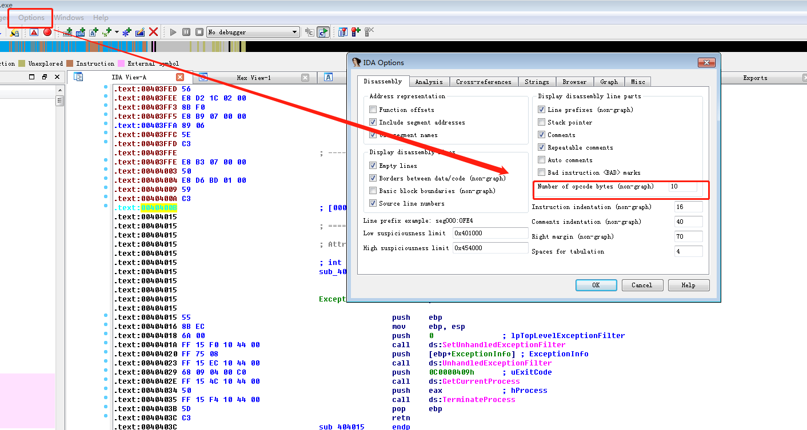Image resolution: width=807 pixels, height=430 pixels.
Task: Enable Function offsets checkbox
Action: pos(373,110)
